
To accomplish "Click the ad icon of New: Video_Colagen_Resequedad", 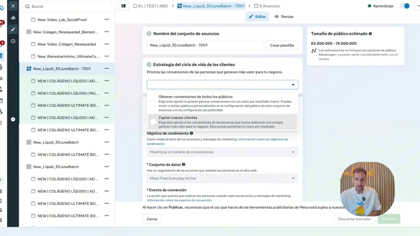I will pos(33,44).
